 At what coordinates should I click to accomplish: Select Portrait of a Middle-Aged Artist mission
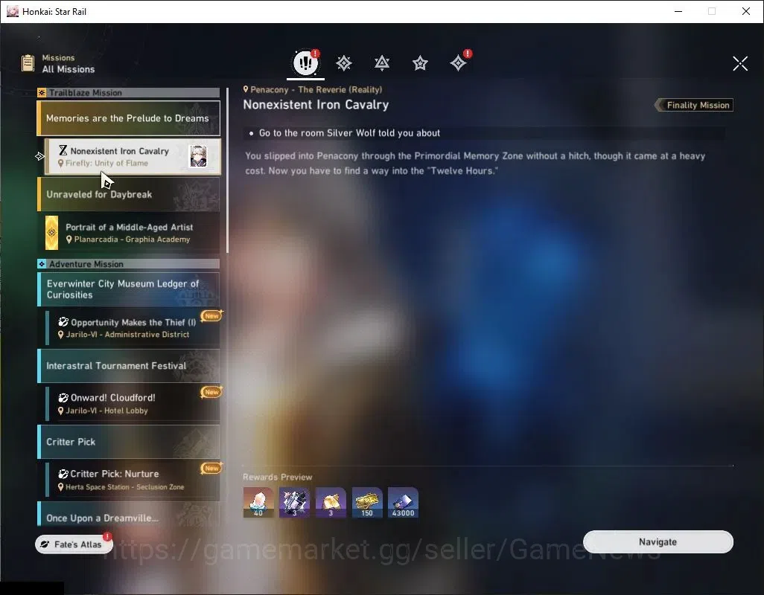click(132, 233)
